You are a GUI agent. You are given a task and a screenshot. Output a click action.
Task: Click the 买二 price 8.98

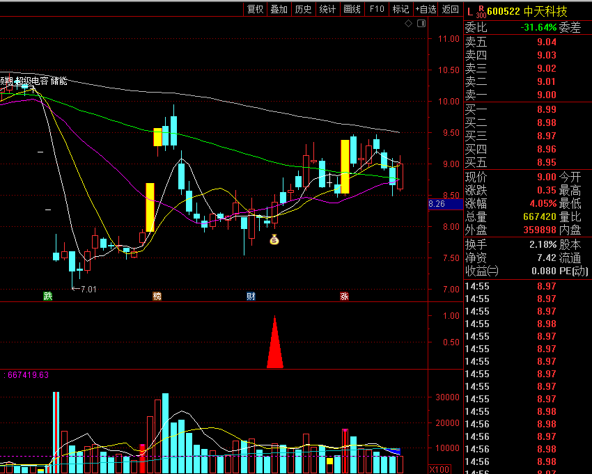[547, 123]
